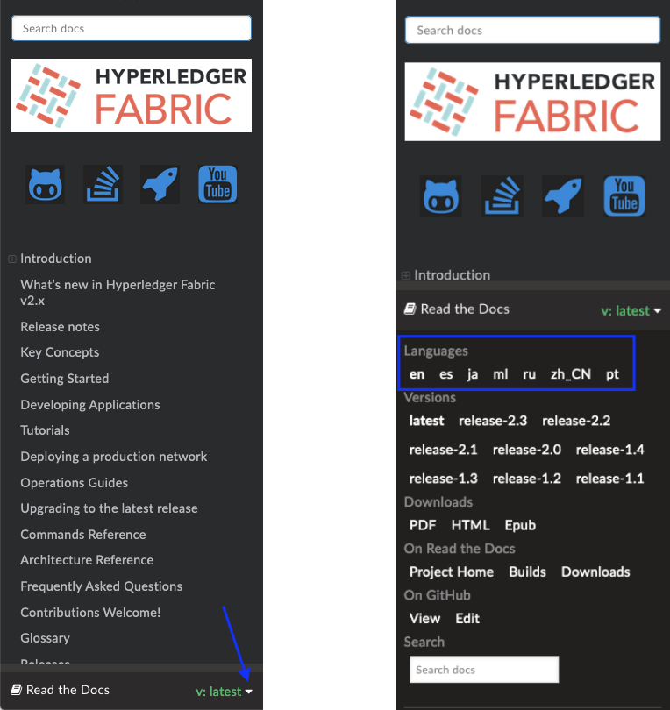Click book icon beside Read the Docs, left panel

(17, 690)
